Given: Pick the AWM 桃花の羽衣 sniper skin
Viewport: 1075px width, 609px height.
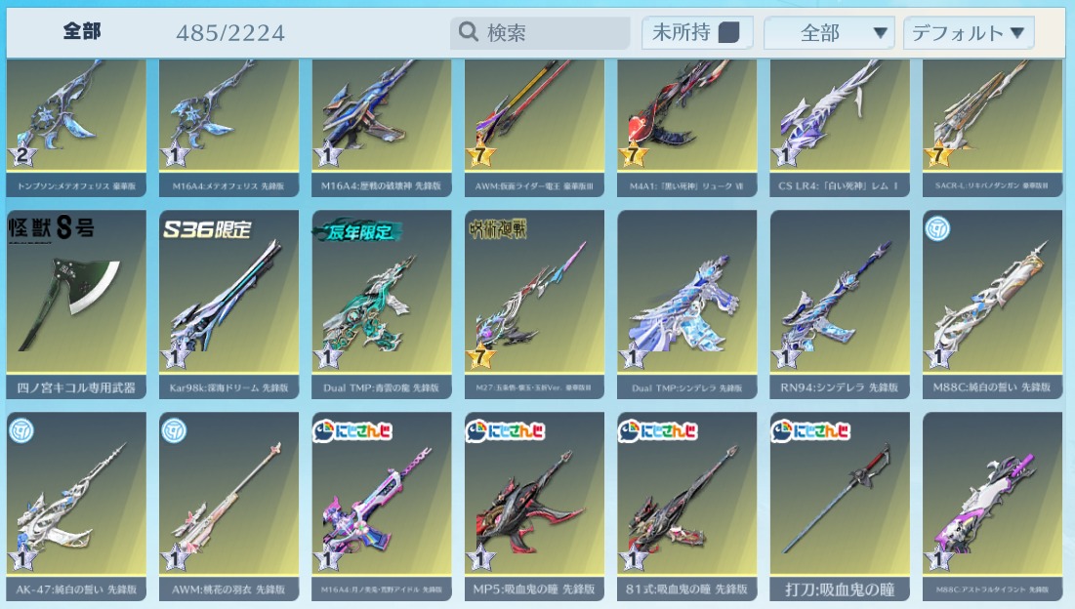Looking at the screenshot, I should (x=229, y=507).
